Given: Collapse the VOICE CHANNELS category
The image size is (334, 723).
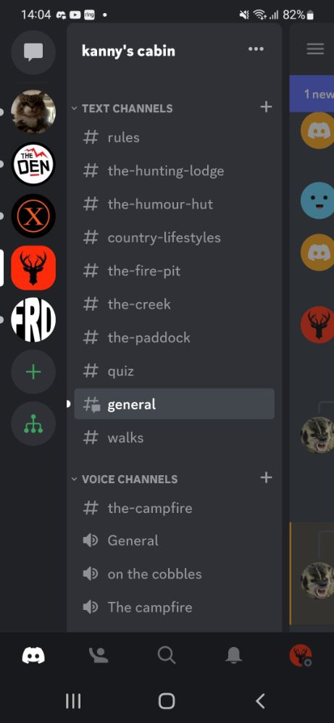Looking at the screenshot, I should pyautogui.click(x=125, y=479).
